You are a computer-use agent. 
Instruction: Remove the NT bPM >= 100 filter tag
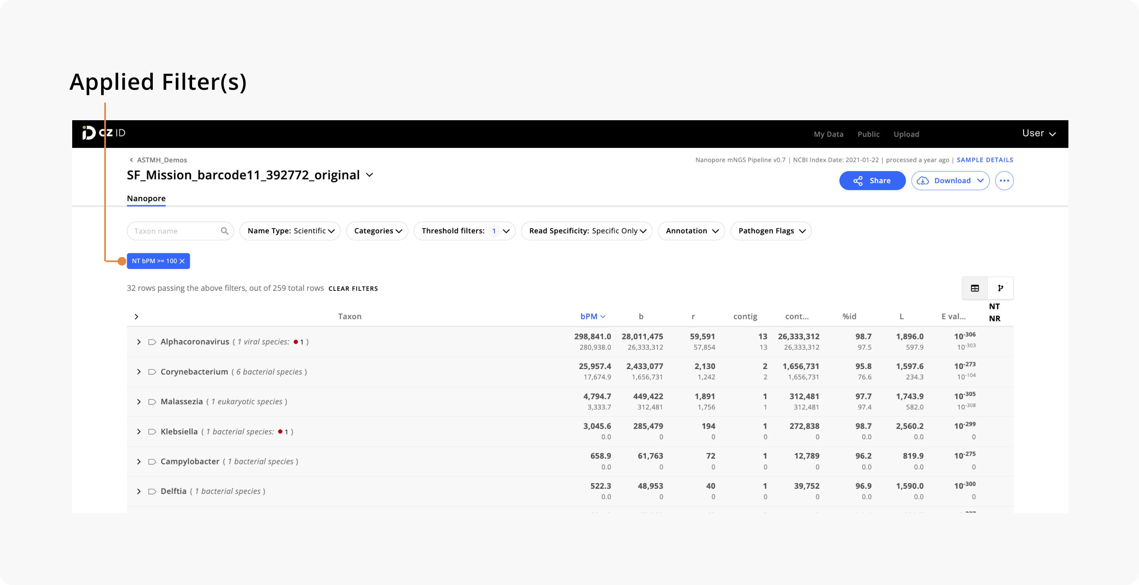(x=182, y=261)
